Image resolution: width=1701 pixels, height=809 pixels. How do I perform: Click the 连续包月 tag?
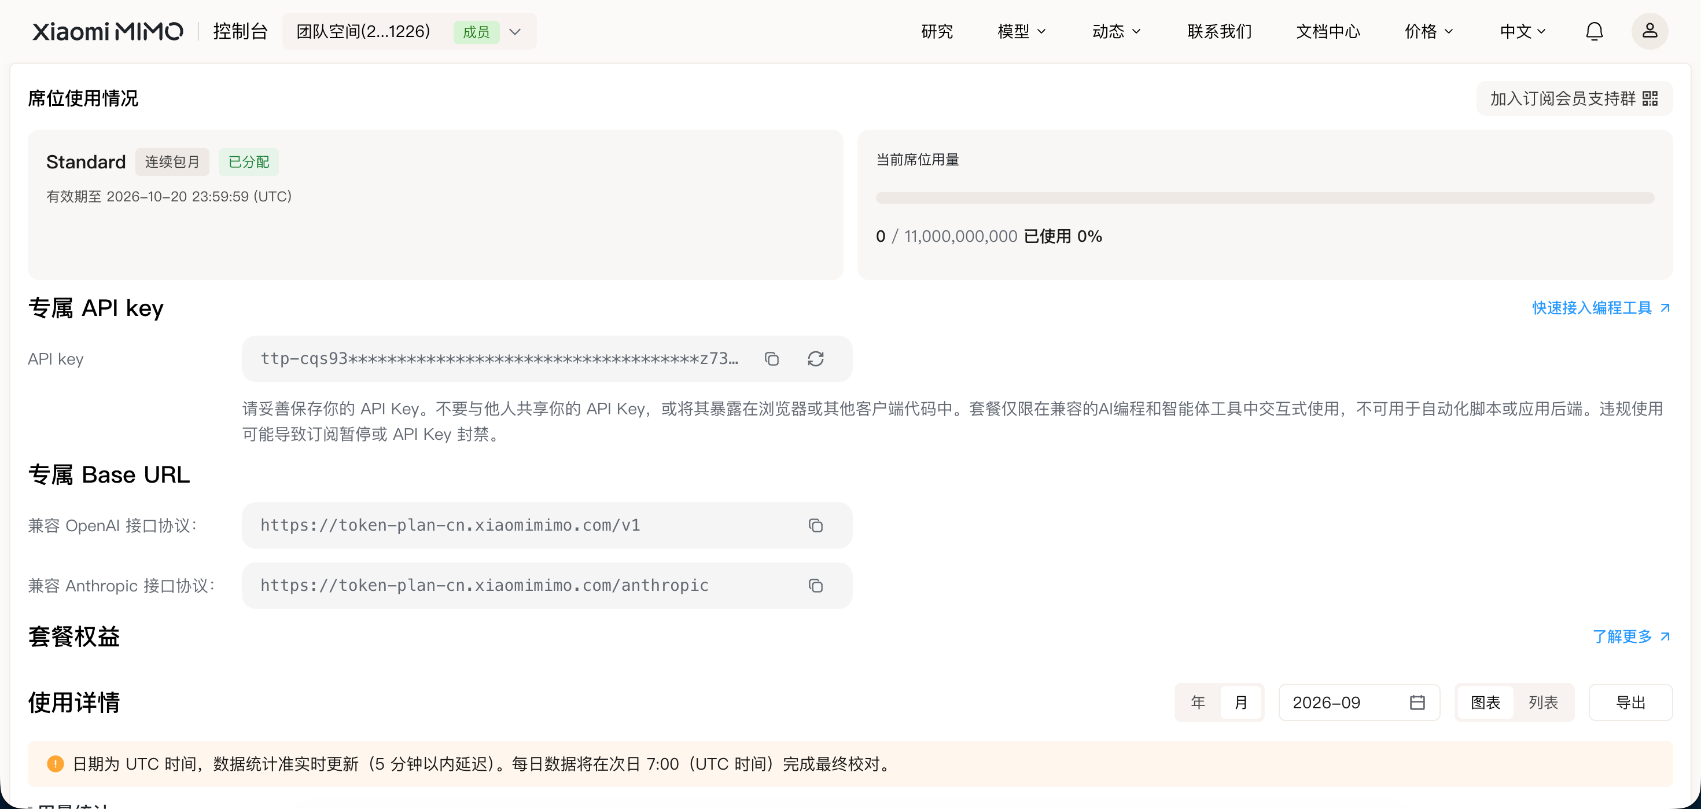172,162
